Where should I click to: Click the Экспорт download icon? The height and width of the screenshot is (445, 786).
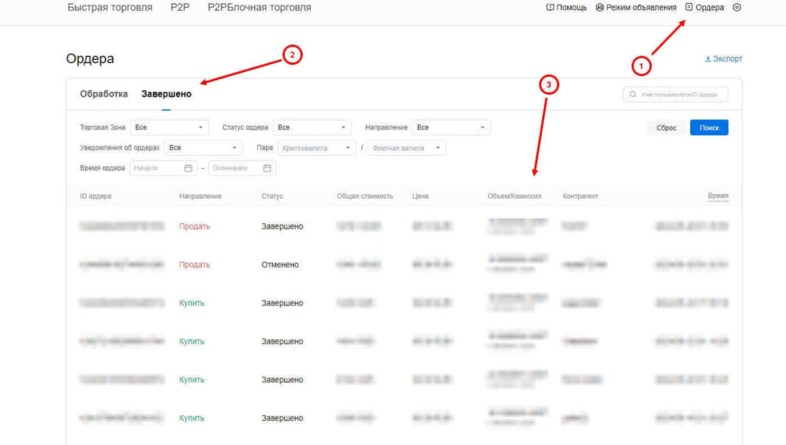coord(708,59)
